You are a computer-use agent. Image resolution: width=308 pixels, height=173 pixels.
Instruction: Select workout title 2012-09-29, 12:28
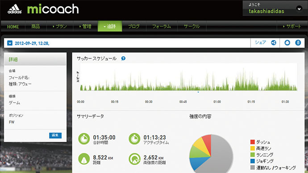pos(32,43)
